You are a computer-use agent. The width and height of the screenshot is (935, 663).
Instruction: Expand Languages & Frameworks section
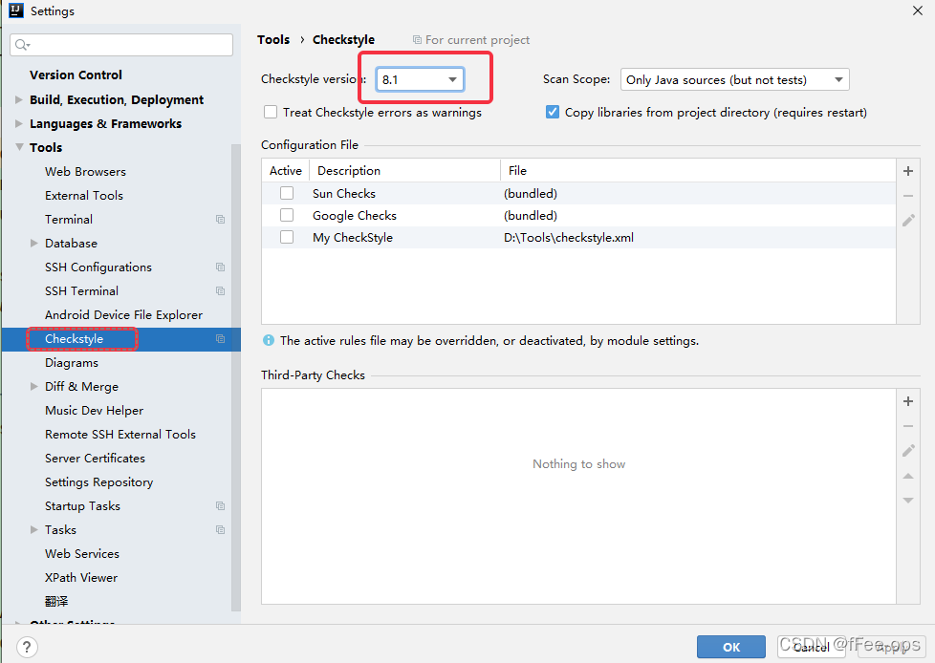[19, 123]
